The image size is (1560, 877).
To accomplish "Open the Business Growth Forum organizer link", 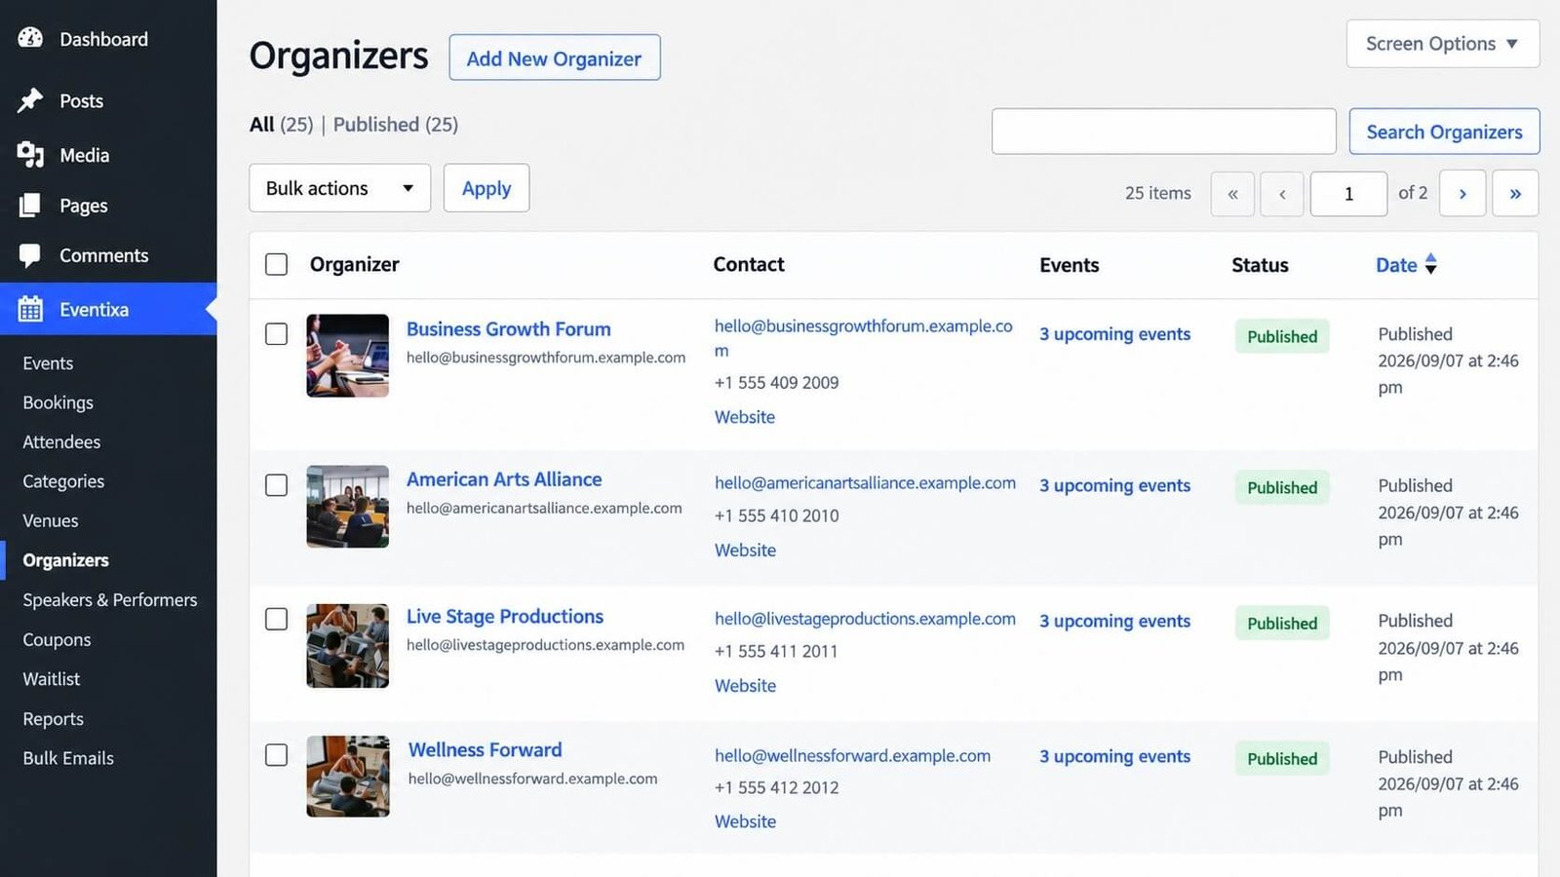I will tap(509, 329).
